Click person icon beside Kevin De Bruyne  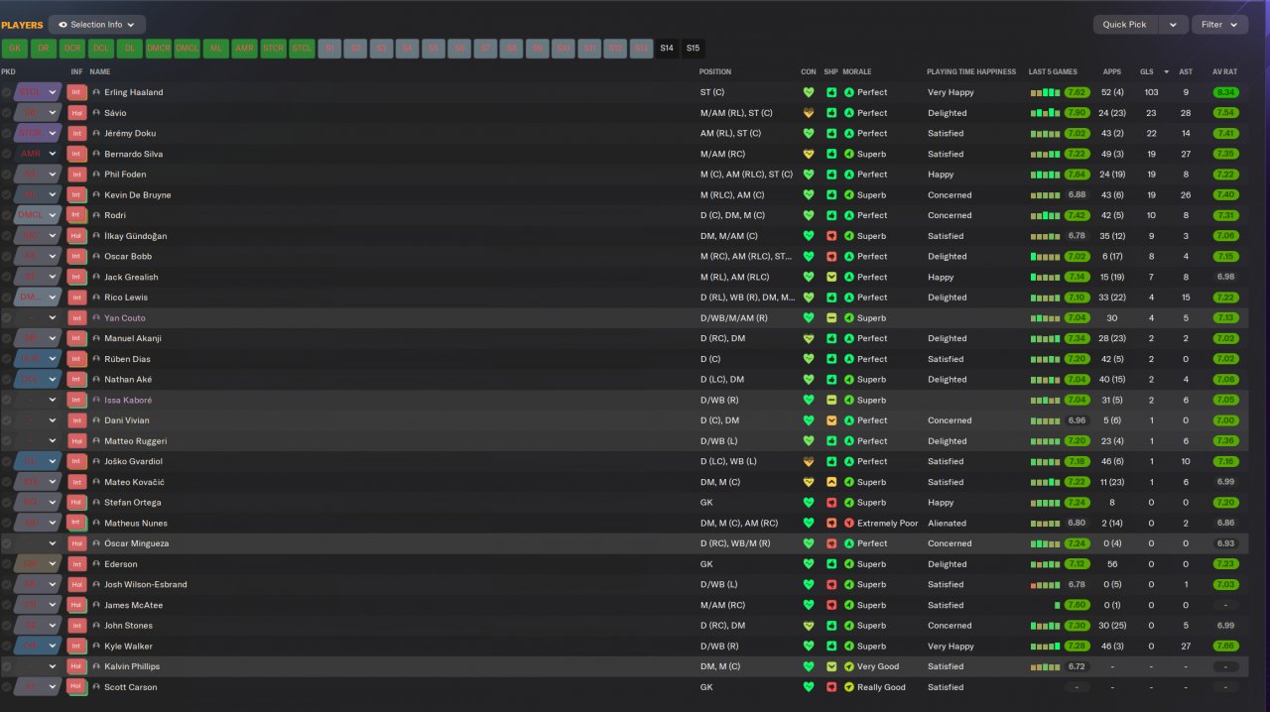96,195
